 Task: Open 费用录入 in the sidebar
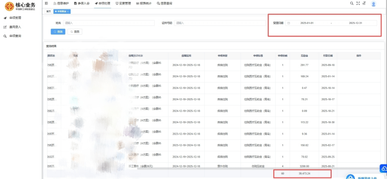pyautogui.click(x=12, y=27)
